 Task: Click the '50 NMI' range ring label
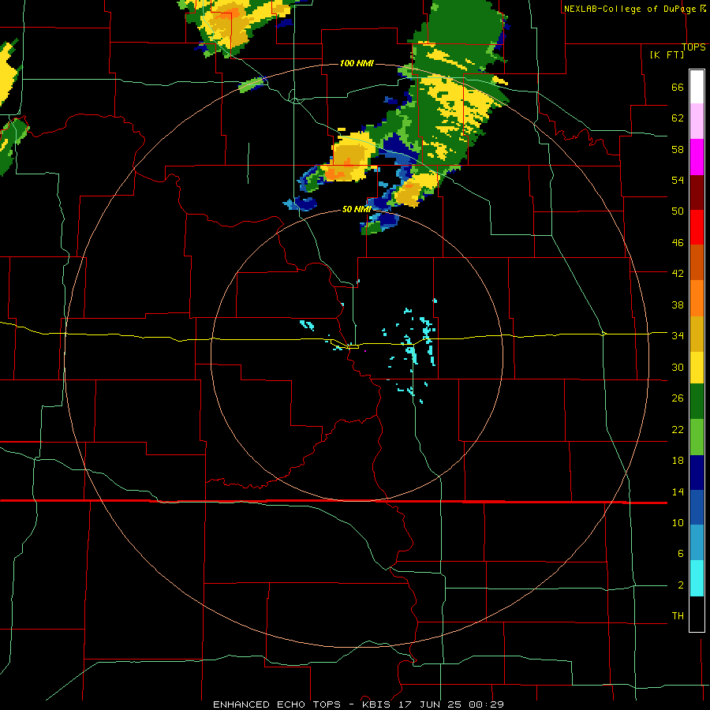pyautogui.click(x=357, y=209)
